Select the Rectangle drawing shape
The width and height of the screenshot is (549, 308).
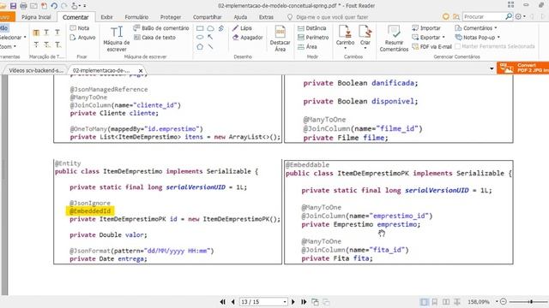click(200, 28)
